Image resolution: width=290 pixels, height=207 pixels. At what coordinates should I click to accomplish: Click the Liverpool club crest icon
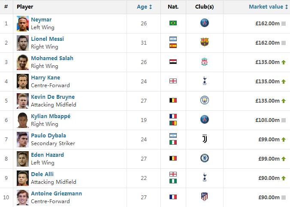click(x=205, y=62)
